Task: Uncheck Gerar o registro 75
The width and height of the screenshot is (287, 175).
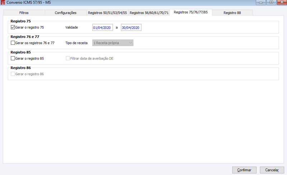Action: (13, 27)
